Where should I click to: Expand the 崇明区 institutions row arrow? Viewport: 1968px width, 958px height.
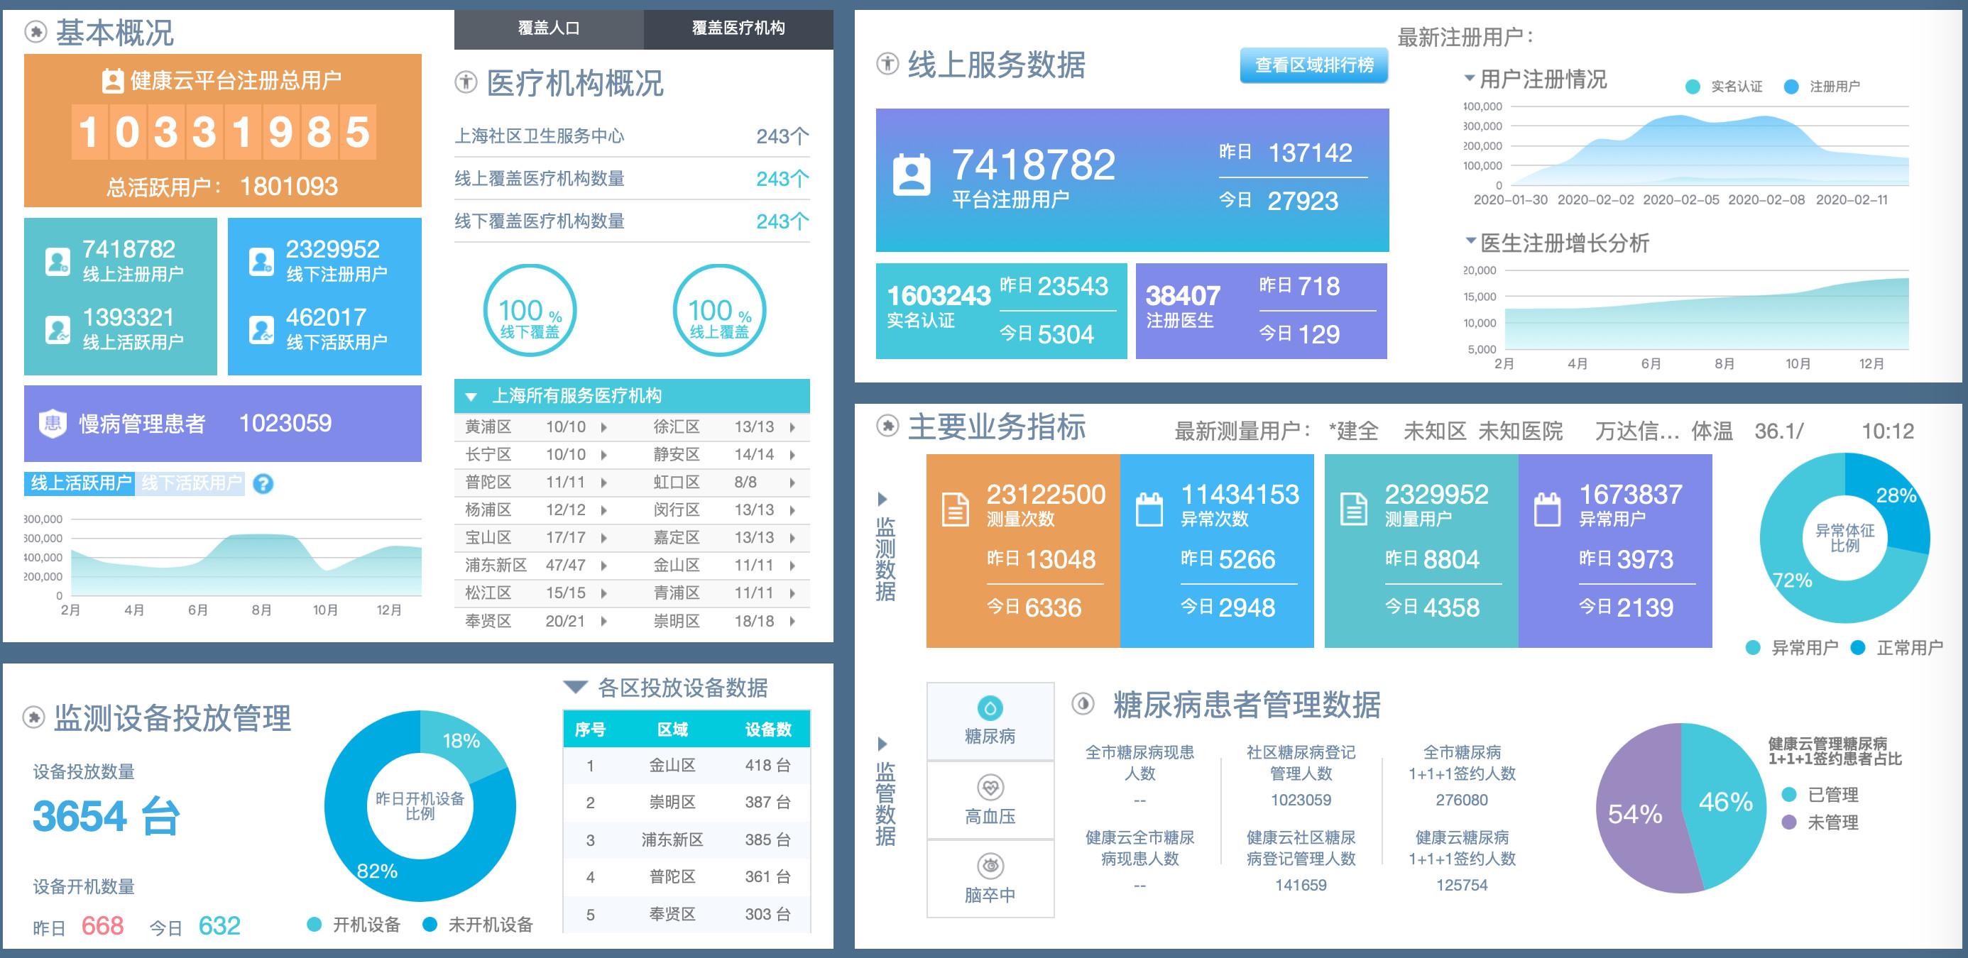coord(792,622)
